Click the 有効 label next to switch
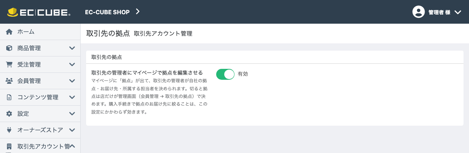This screenshot has width=469, height=153. point(243,74)
